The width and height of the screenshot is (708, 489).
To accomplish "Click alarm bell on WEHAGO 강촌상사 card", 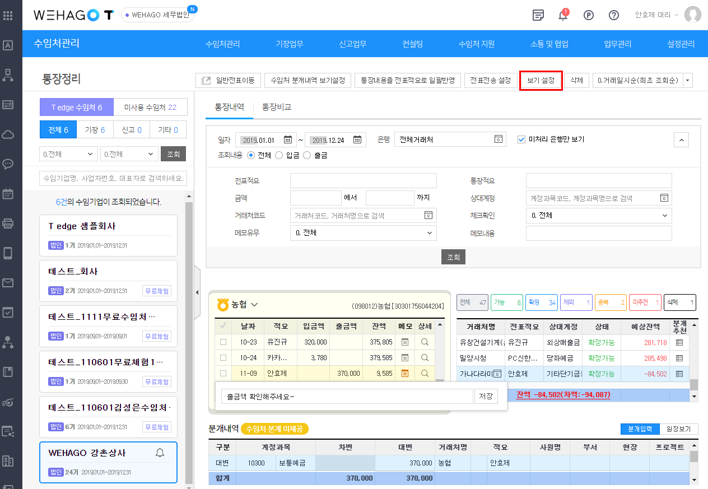I will [160, 453].
